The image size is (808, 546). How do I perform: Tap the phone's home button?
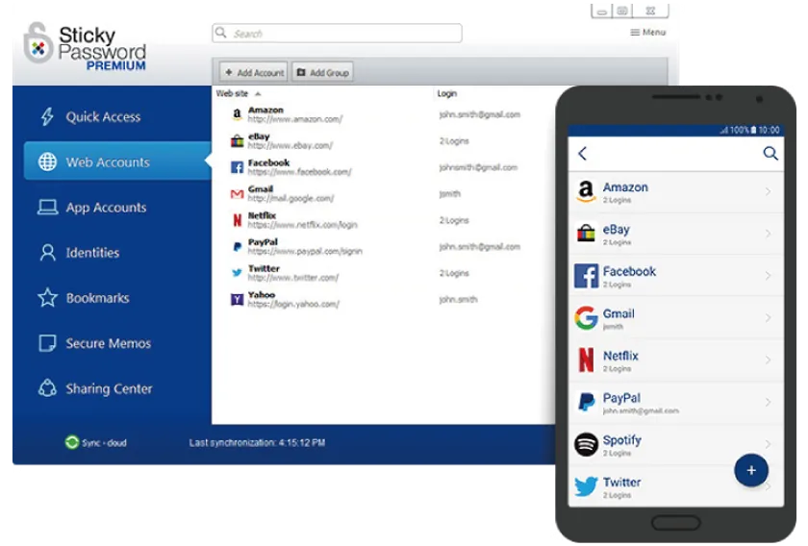675,522
